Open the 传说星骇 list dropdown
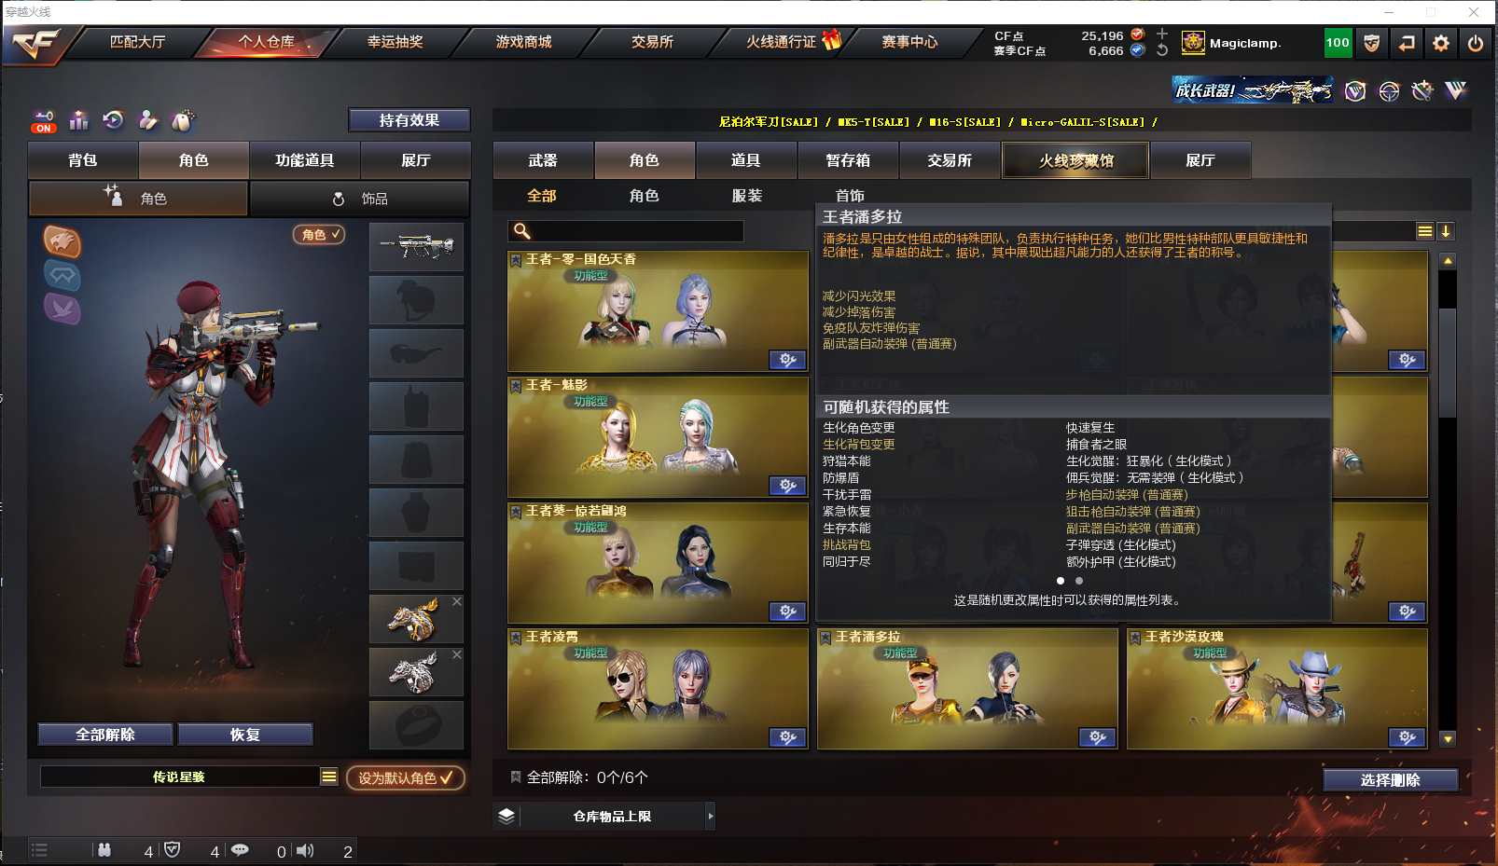The image size is (1498, 866). [329, 777]
